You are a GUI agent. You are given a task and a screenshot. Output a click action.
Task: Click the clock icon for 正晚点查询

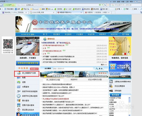tap(19, 96)
